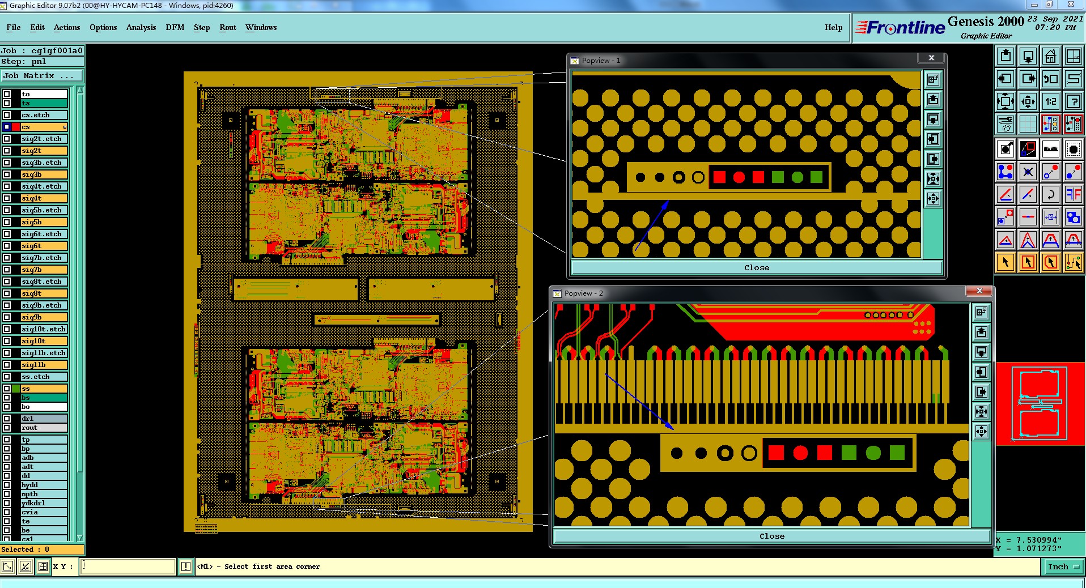
Task: Click the first snap icon at bottom-left corner
Action: (x=8, y=566)
